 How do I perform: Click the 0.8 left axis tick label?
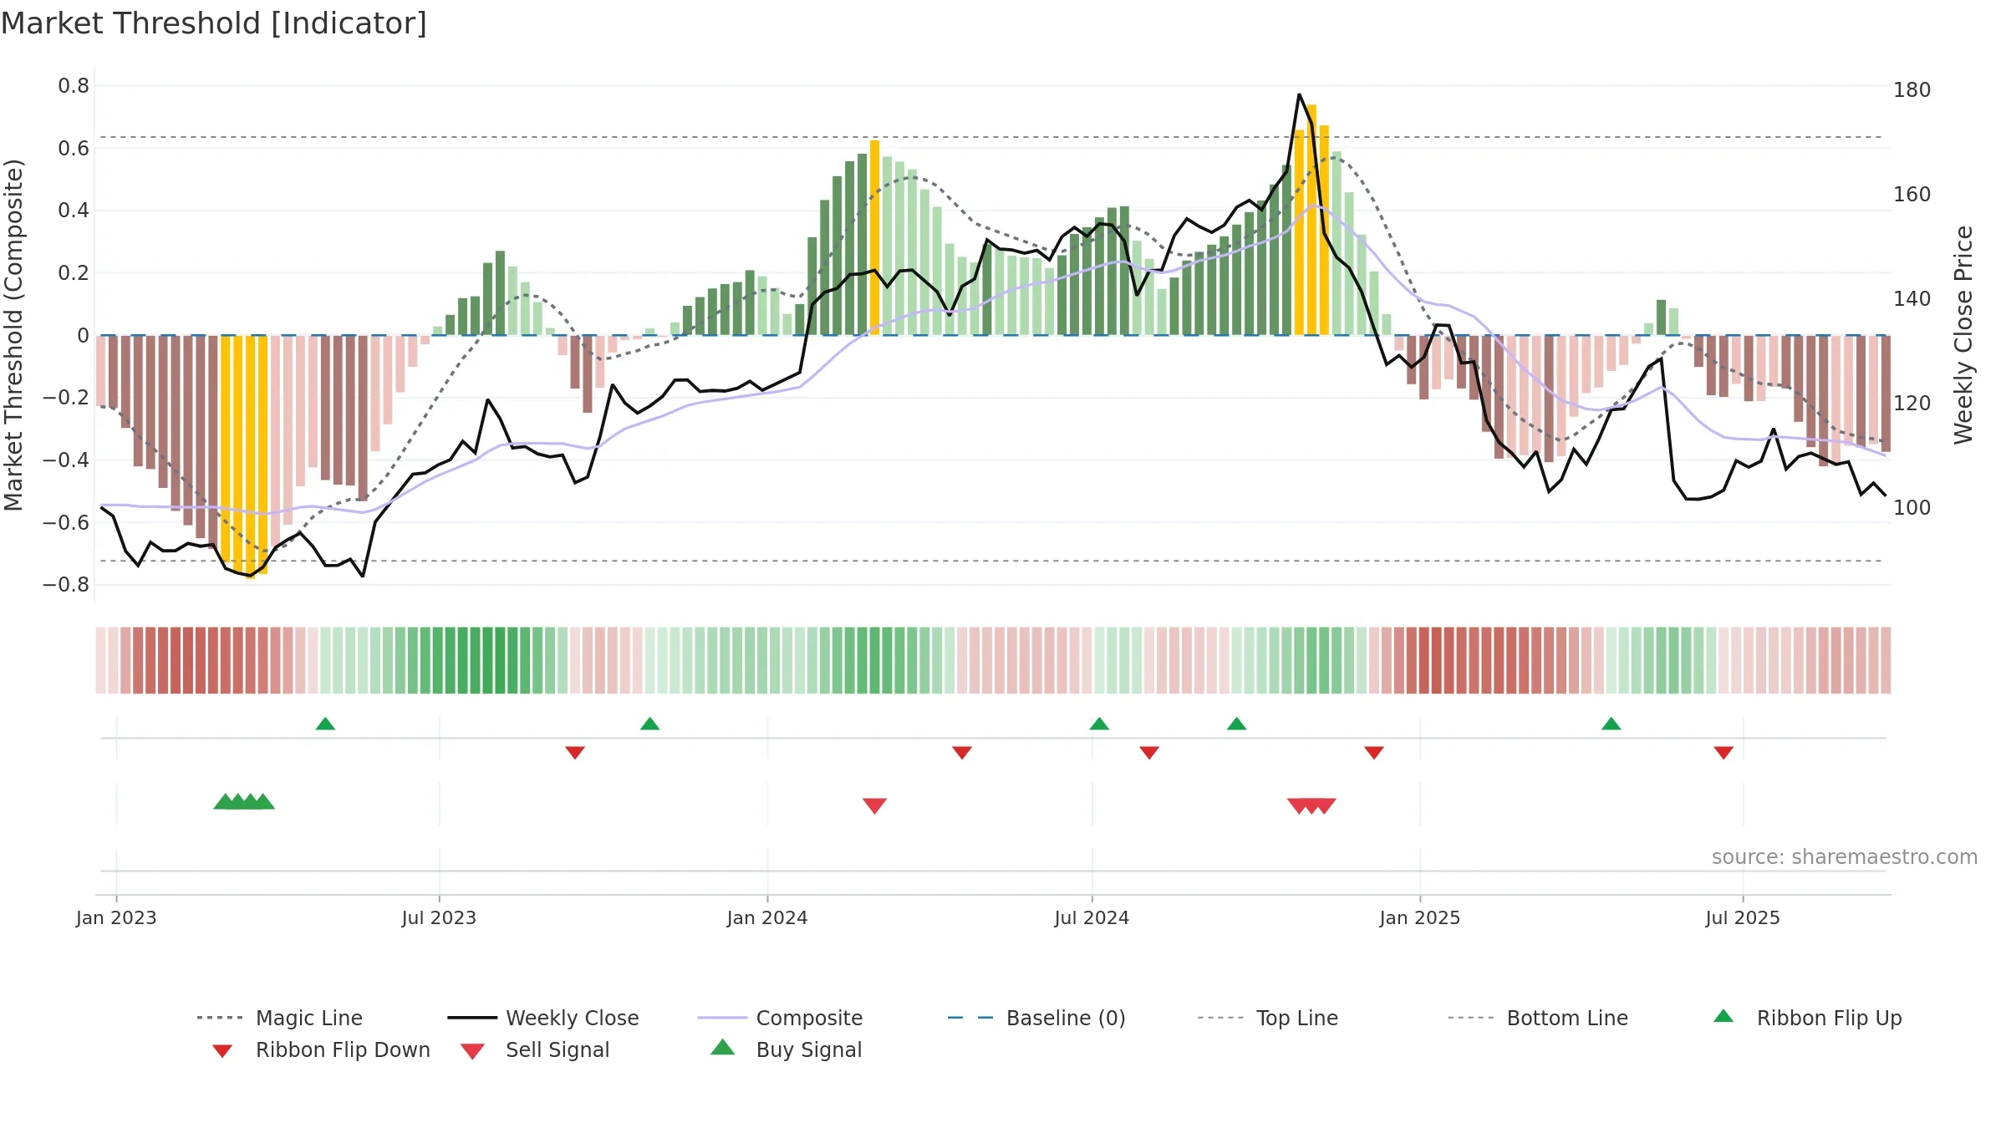coord(74,86)
